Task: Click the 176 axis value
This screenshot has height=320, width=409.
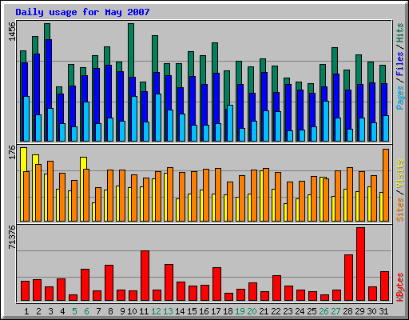Action: [x=12, y=153]
